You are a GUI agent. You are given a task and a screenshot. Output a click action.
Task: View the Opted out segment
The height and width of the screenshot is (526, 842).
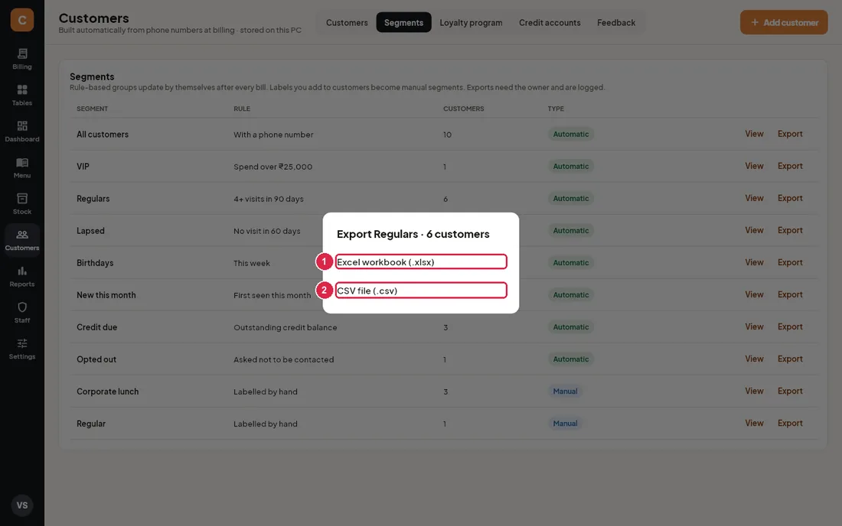point(754,359)
